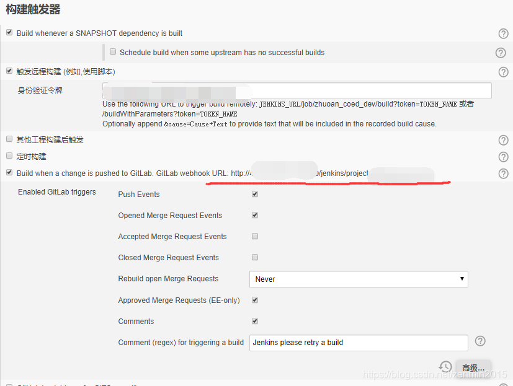Open help for 触发远程构建 option

click(503, 72)
